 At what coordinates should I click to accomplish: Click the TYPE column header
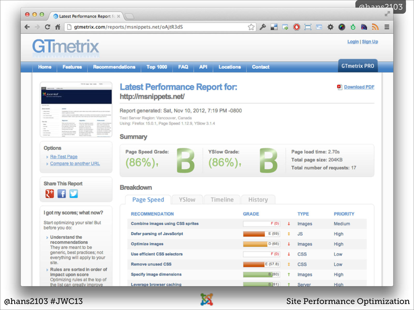pyautogui.click(x=303, y=214)
